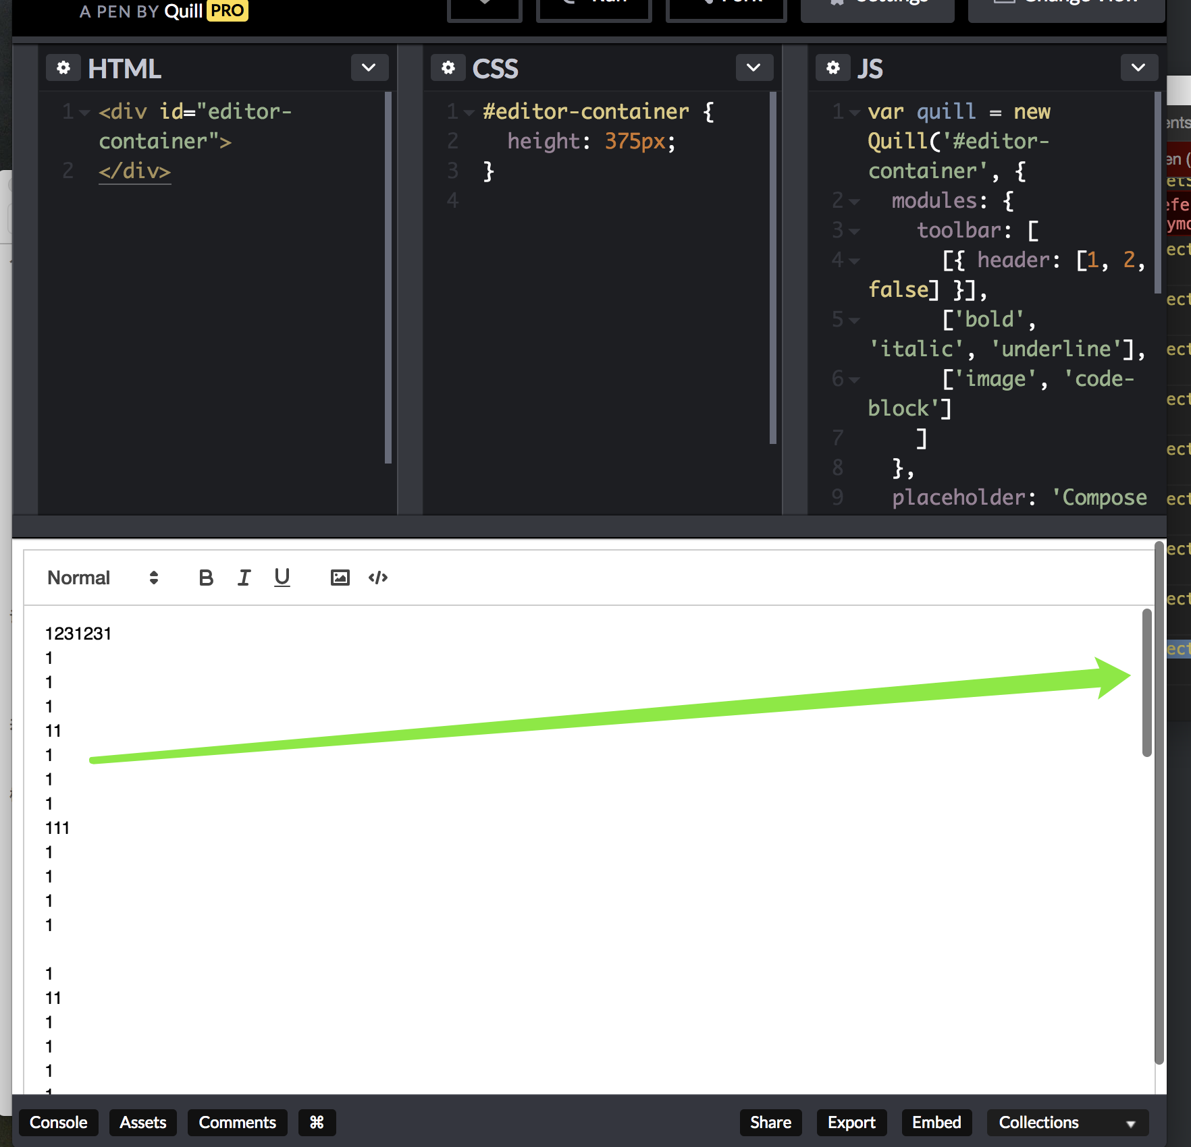Toggle underline text formatting
Image resolution: width=1191 pixels, height=1147 pixels.
pyautogui.click(x=282, y=578)
